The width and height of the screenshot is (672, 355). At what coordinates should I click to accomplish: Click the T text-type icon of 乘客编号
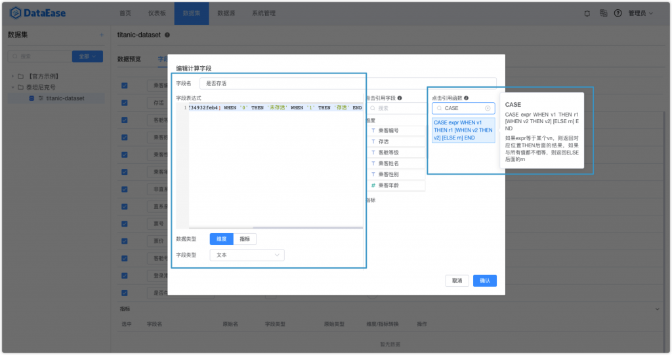coord(373,130)
